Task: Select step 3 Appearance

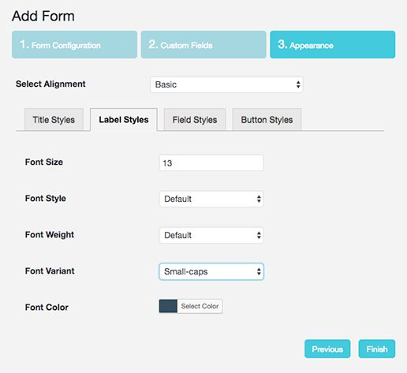Action: pyautogui.click(x=333, y=45)
